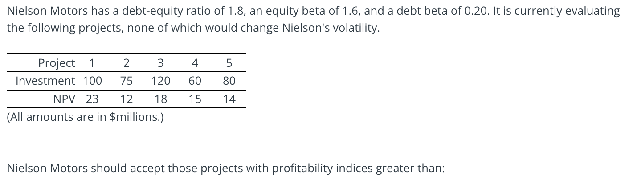Screen dimensions: 637x181
Task: Click the NPV value 23
Action: [92, 99]
